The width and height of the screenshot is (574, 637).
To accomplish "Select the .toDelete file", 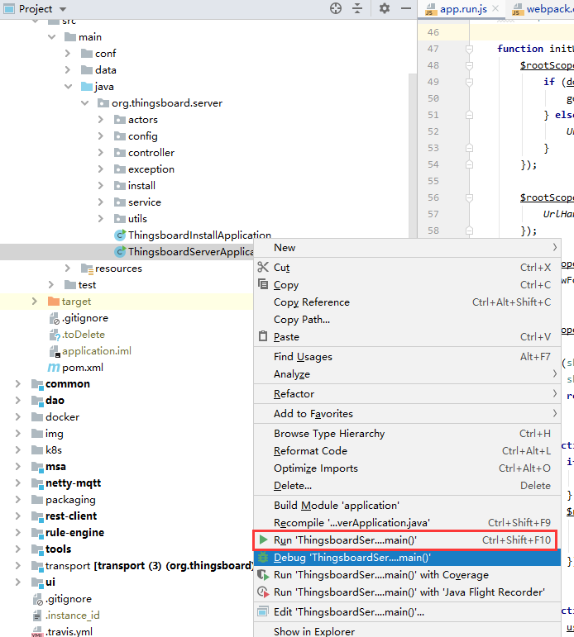I will click(x=84, y=335).
